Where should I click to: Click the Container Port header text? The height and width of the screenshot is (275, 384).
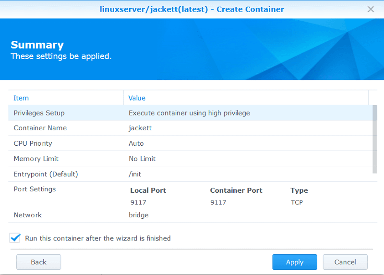click(236, 190)
